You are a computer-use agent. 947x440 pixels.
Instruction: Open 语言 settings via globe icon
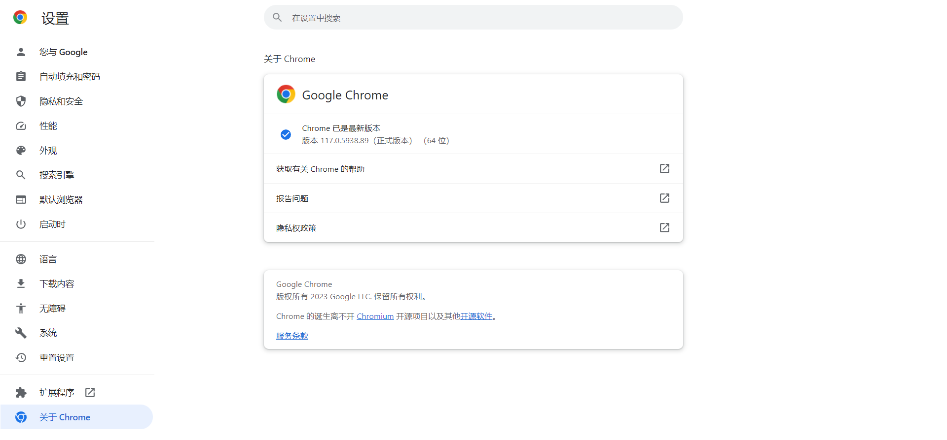click(21, 259)
